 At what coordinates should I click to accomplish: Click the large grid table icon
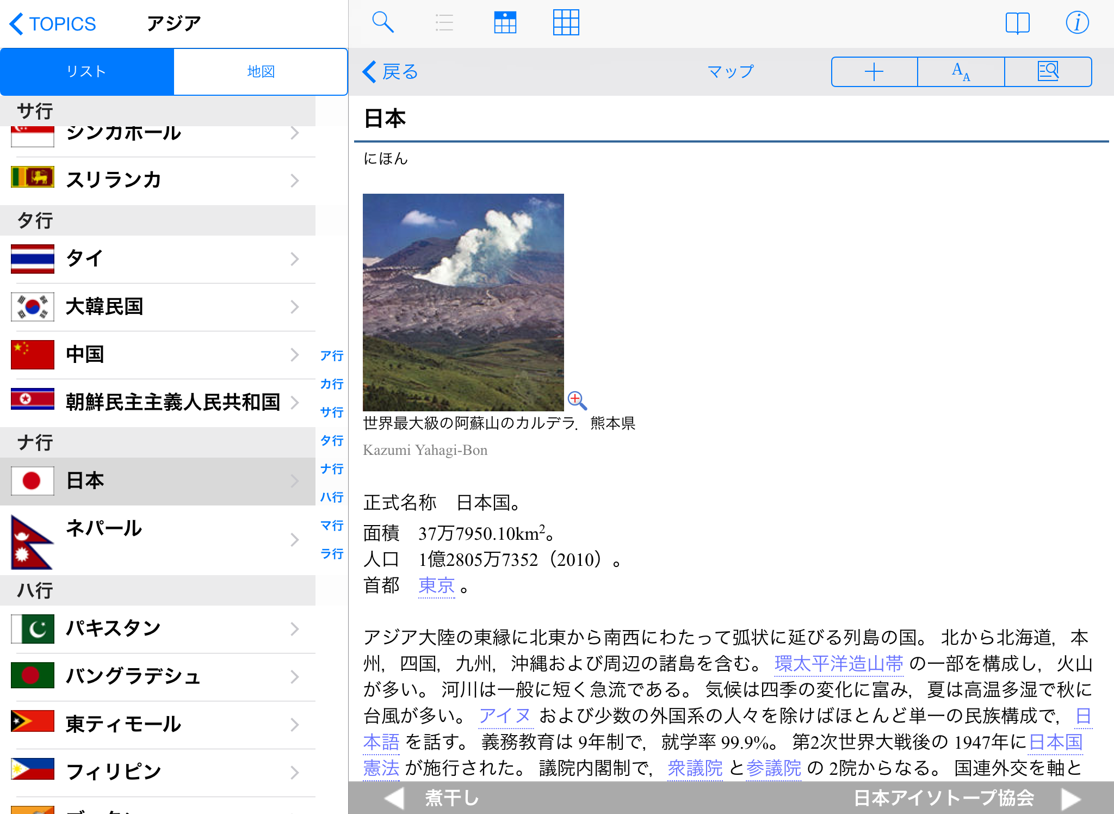pyautogui.click(x=566, y=23)
